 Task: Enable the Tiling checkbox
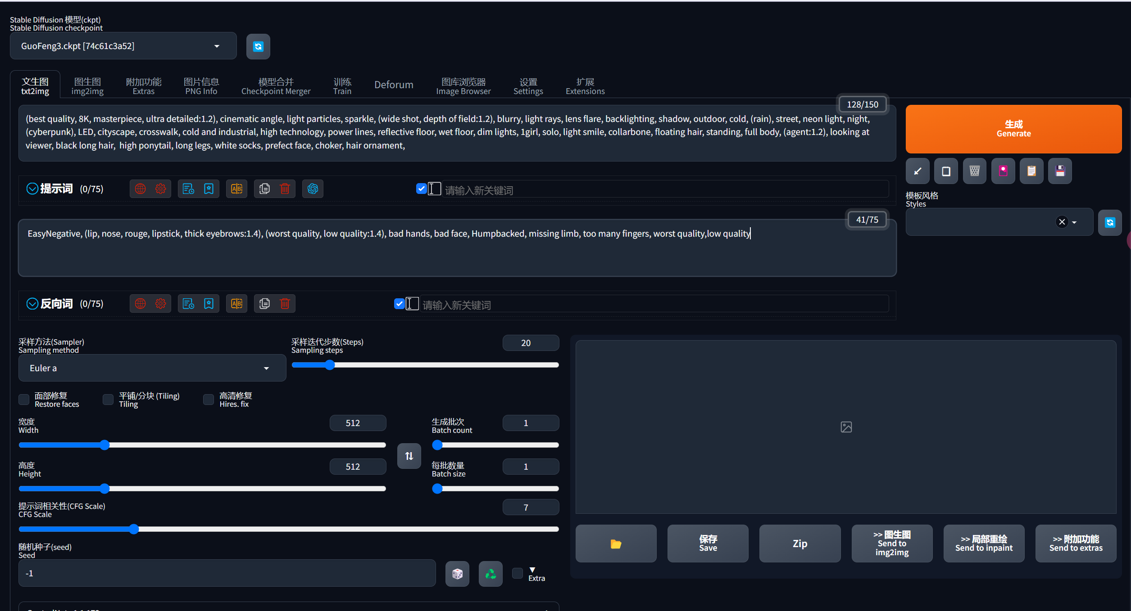pos(108,400)
